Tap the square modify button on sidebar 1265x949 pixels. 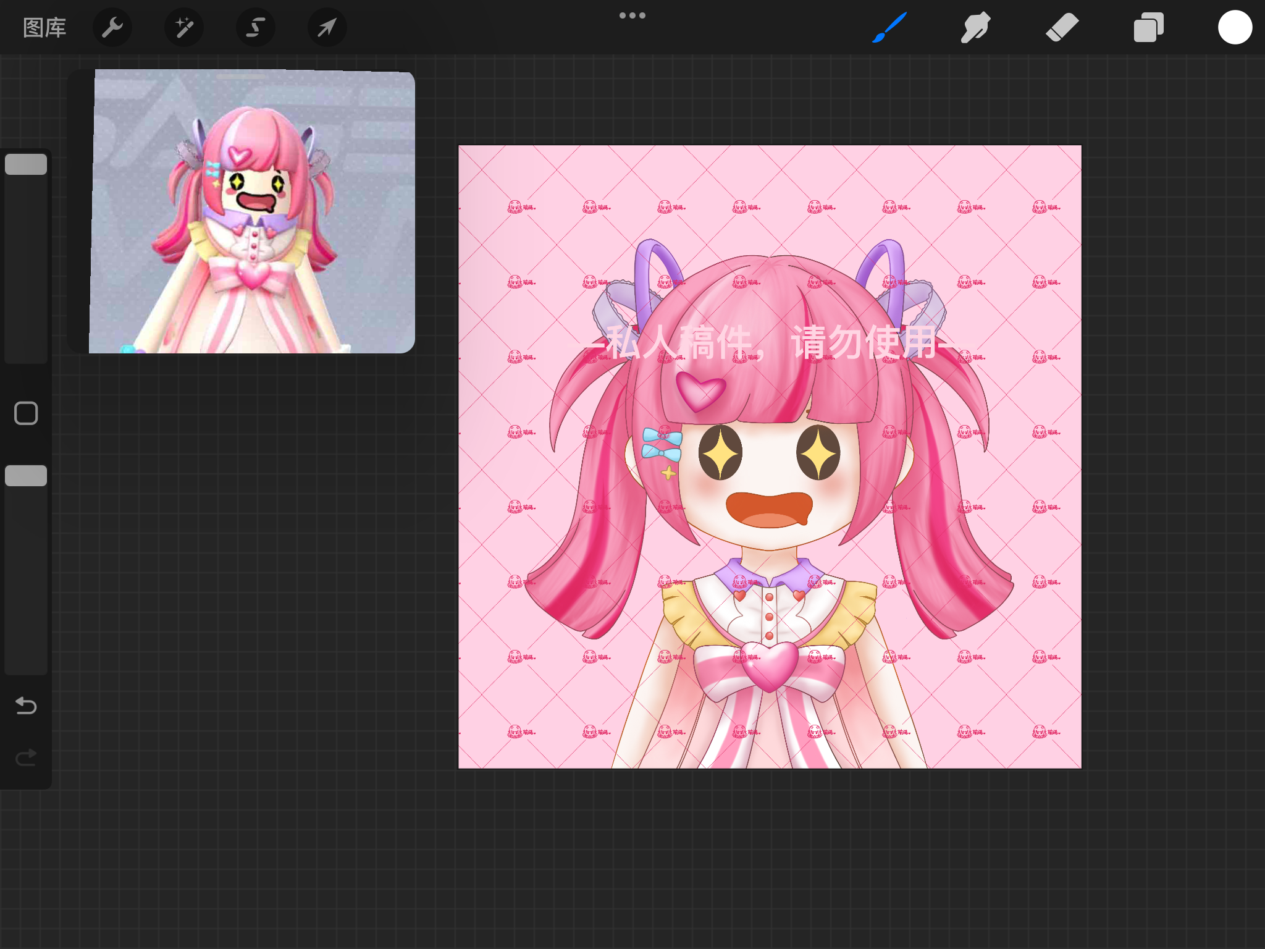pyautogui.click(x=26, y=413)
